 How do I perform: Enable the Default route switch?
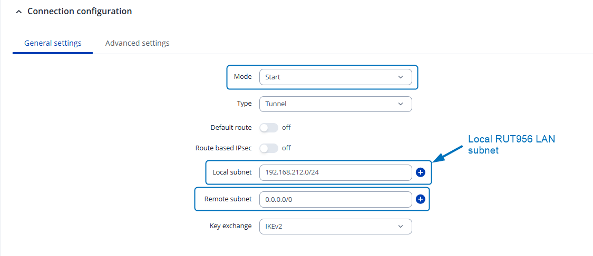click(x=269, y=128)
